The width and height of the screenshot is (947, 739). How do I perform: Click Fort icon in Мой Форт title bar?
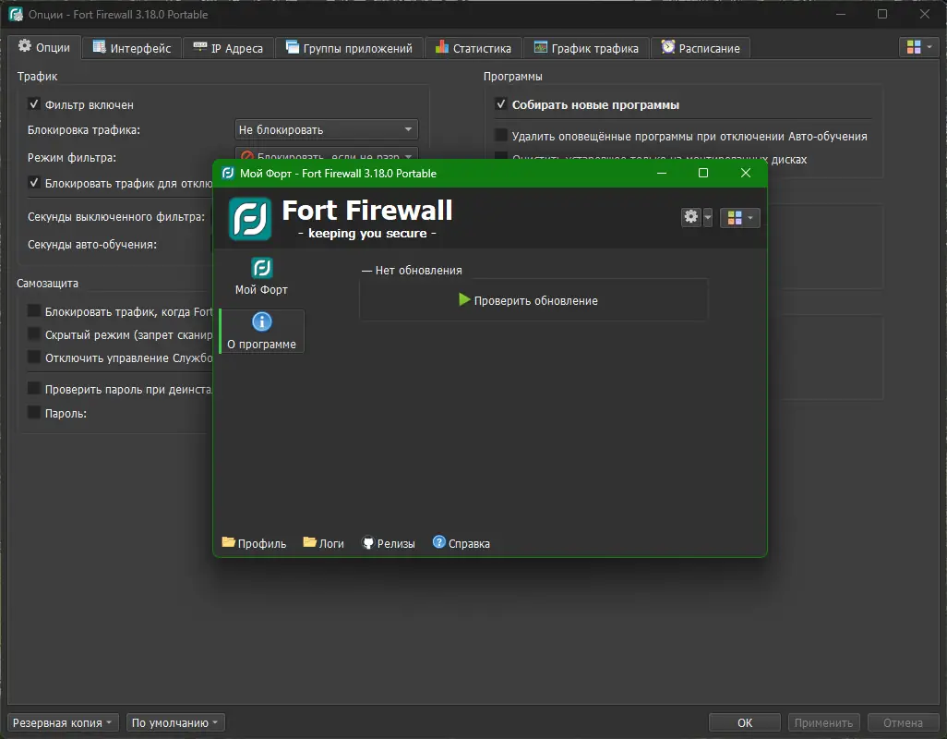(228, 173)
